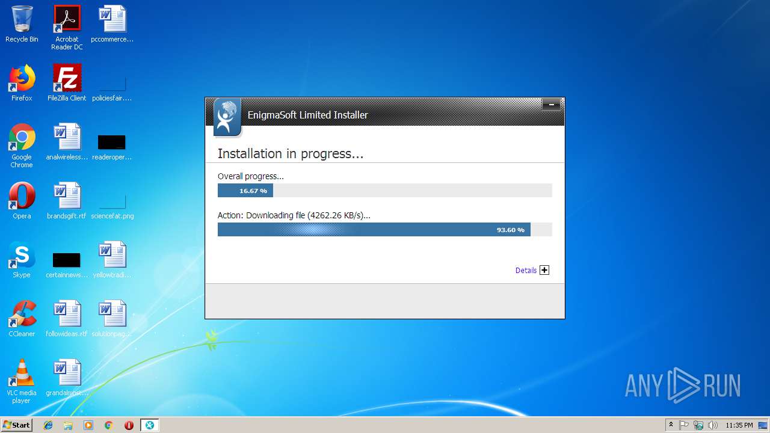The image size is (770, 433).
Task: Select the certainnews black thumbnail file
Action: (x=67, y=265)
